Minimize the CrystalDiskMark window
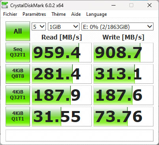The width and height of the screenshot is (159, 145). click(114, 6)
